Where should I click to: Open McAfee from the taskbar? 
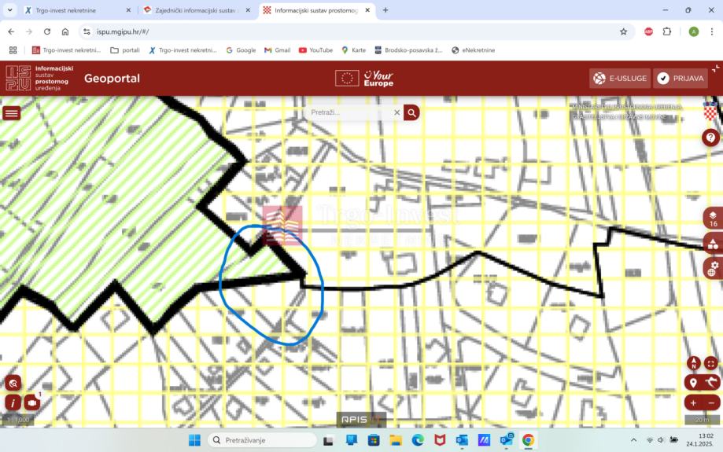click(440, 440)
